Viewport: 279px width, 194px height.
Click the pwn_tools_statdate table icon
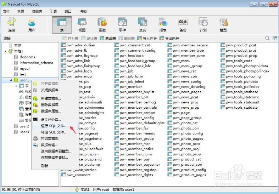pos(223,108)
